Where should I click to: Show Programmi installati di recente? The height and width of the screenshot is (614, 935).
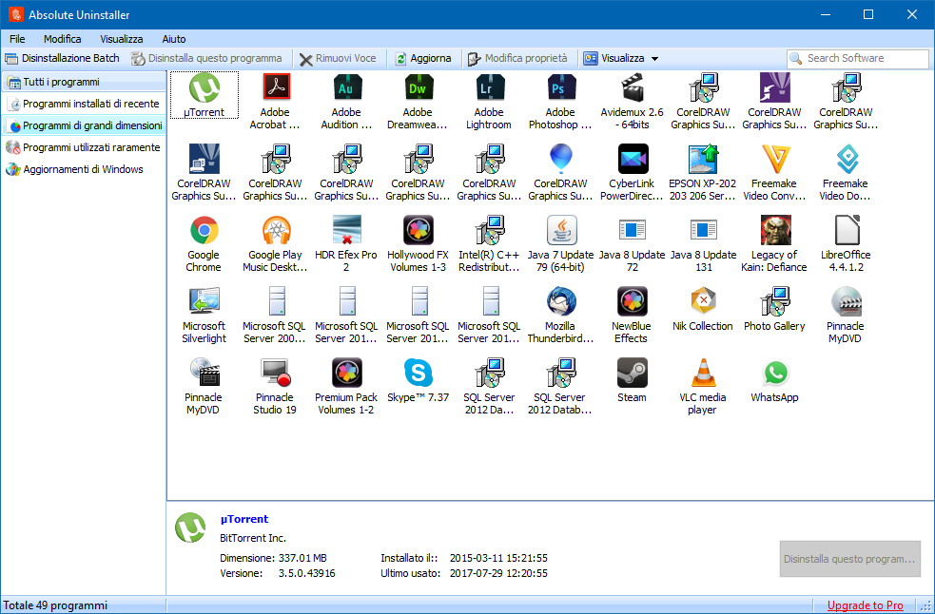90,104
